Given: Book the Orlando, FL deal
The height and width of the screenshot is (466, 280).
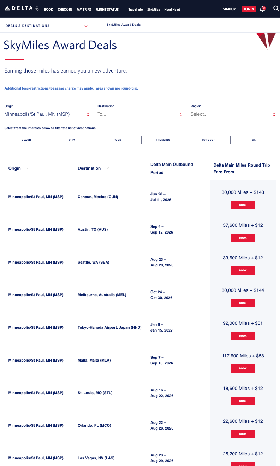Looking at the screenshot, I should 243,434.
